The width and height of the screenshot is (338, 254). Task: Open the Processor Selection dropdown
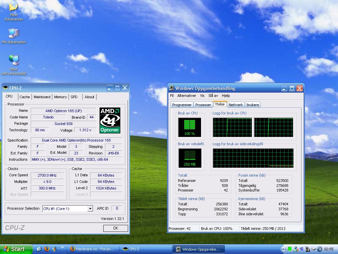[x=90, y=209]
